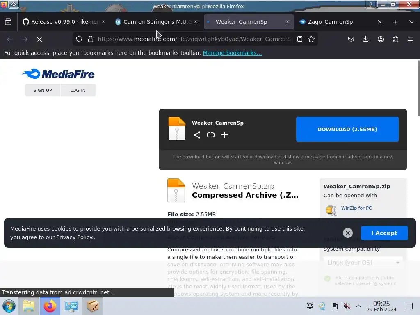Expand the list all tabs chevron
This screenshot has height=315, width=420.
pos(412,22)
